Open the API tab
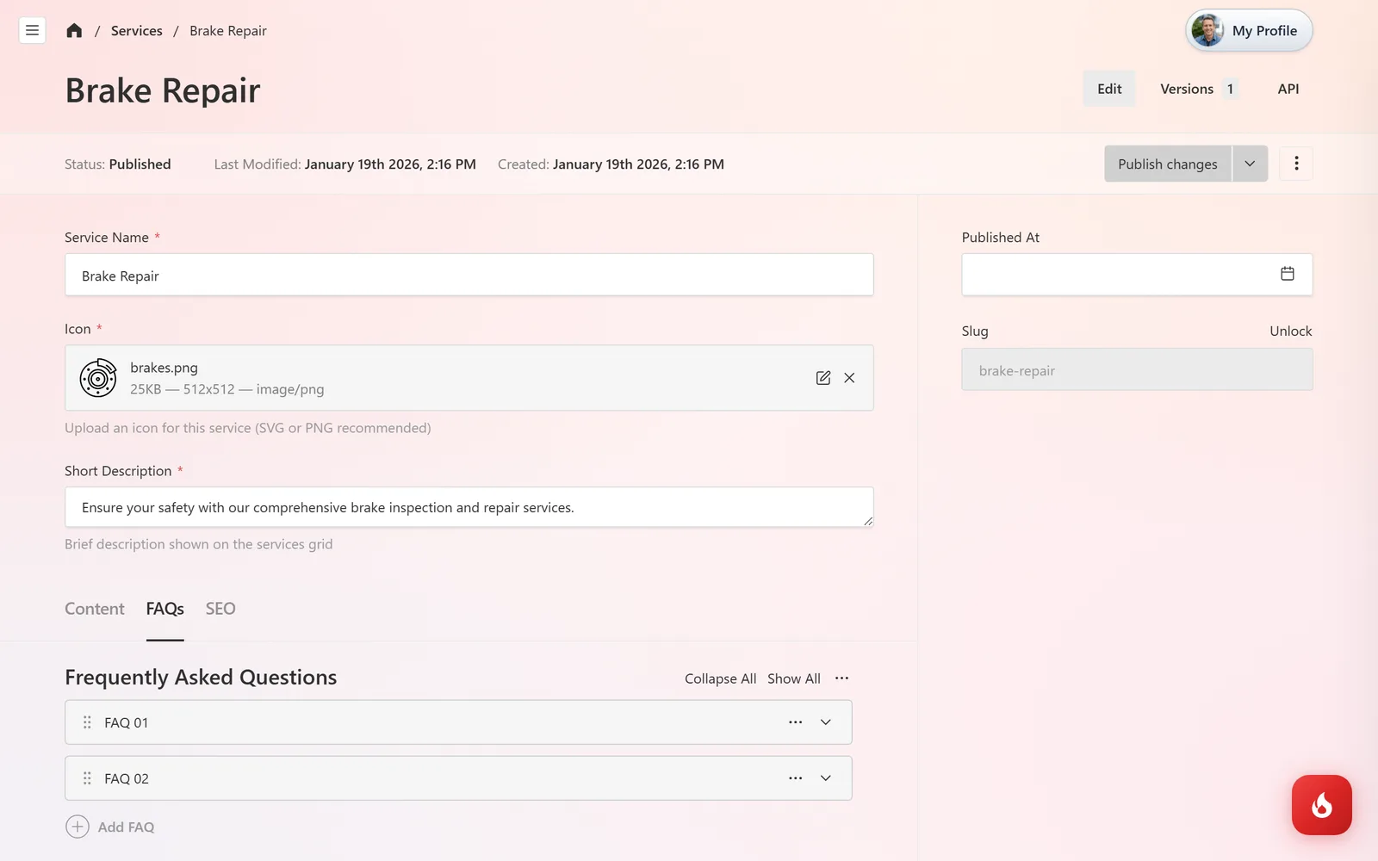Viewport: 1378px width, 861px height. pyautogui.click(x=1288, y=89)
